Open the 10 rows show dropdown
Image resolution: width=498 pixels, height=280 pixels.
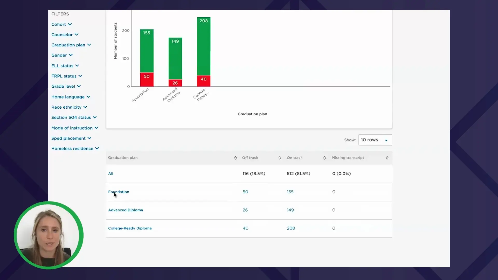[375, 140]
